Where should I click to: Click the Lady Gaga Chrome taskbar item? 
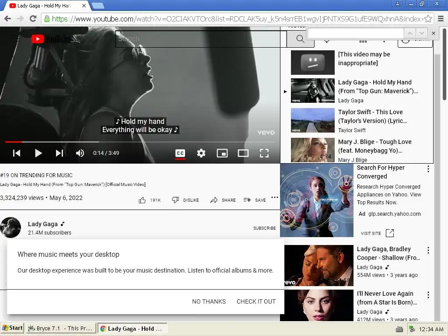[x=132, y=328]
